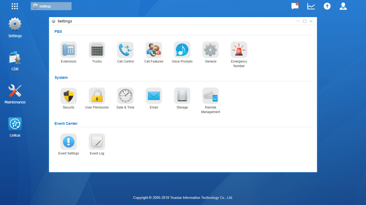Open the Extensions settings
This screenshot has height=205, width=366.
(x=69, y=52)
